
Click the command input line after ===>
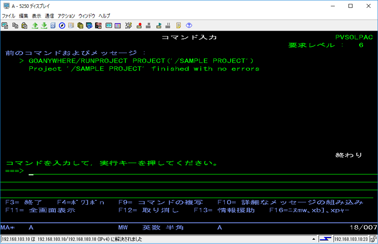pyautogui.click(x=203, y=171)
